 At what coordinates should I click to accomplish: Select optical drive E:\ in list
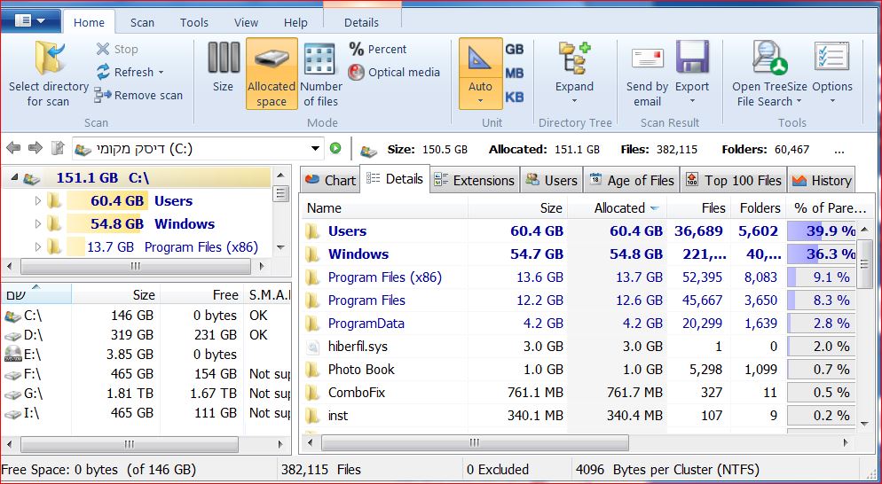click(146, 355)
